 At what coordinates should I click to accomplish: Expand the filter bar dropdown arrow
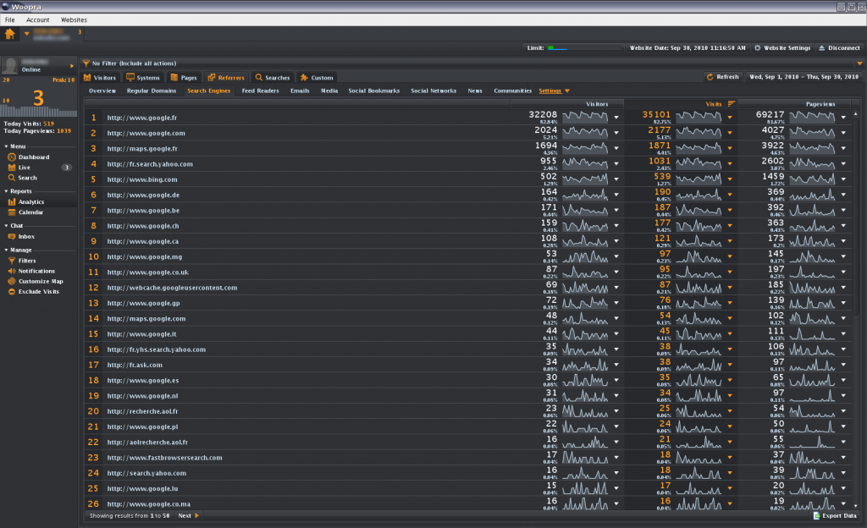coord(859,63)
